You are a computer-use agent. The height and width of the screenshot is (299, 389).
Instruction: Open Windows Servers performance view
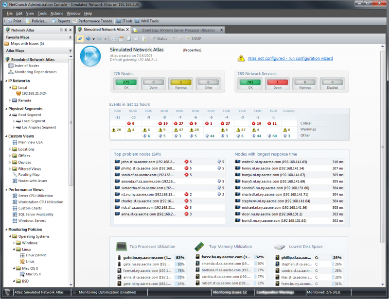(29, 220)
